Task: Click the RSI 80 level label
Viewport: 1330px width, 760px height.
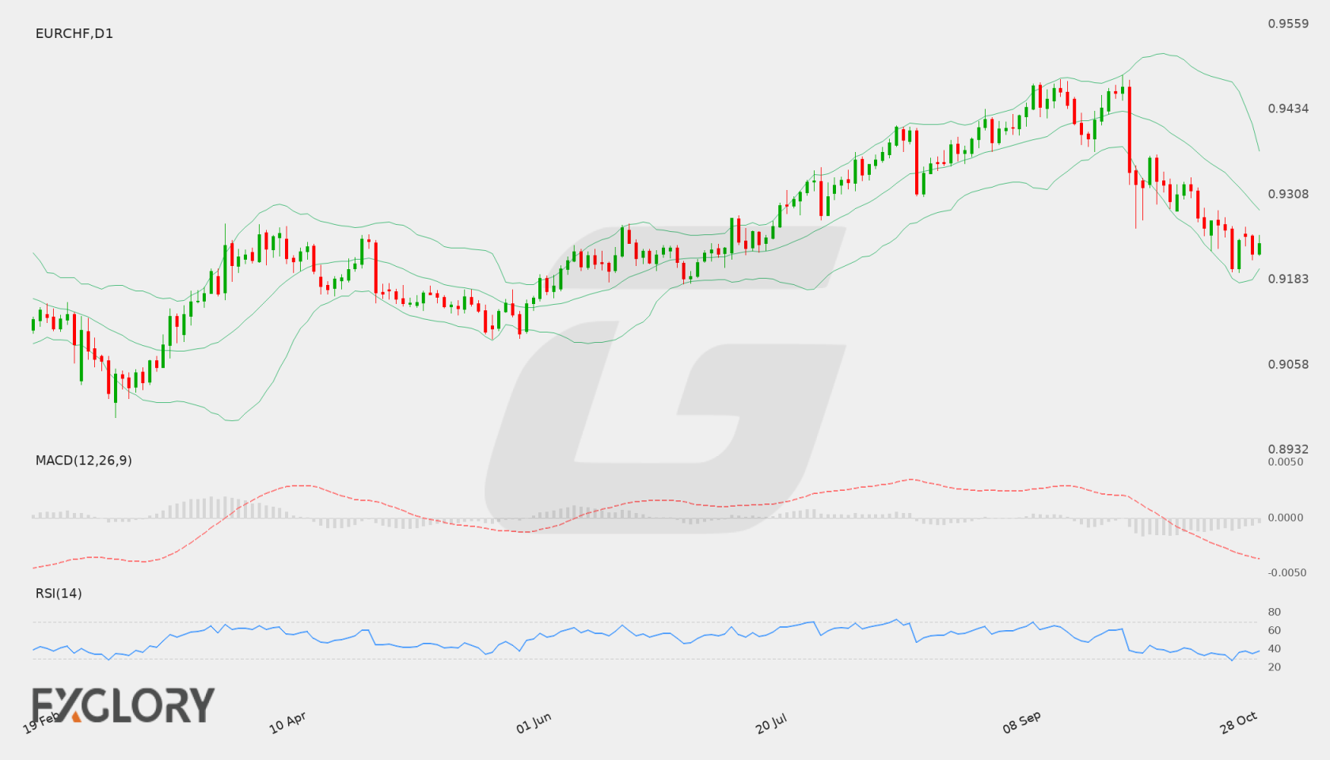Action: 1275,612
